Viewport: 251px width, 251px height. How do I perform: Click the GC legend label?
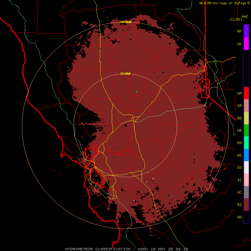coord(239,192)
